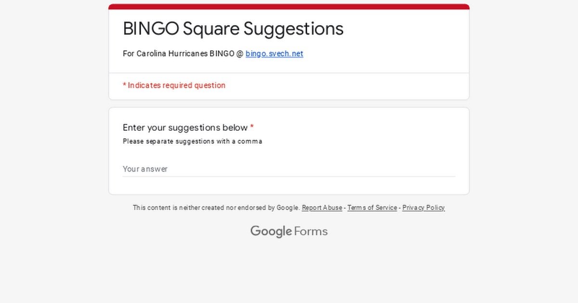
Task: Open the bingo.svech.net link
Action: pyautogui.click(x=274, y=53)
